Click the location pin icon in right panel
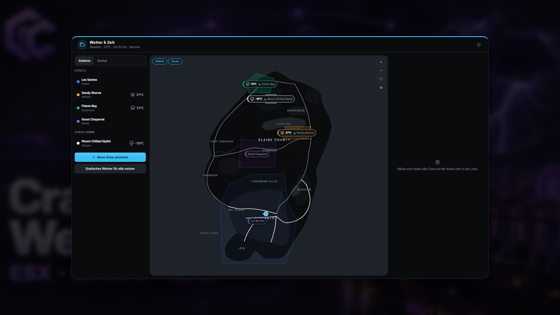560x315 pixels. point(437,162)
